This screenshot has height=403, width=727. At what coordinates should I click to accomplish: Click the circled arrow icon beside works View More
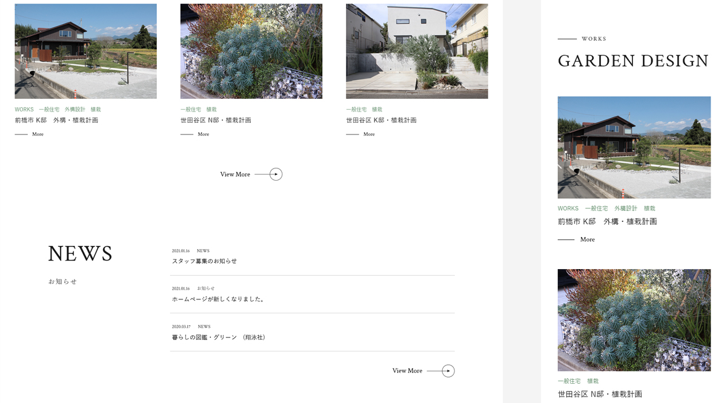[276, 175]
